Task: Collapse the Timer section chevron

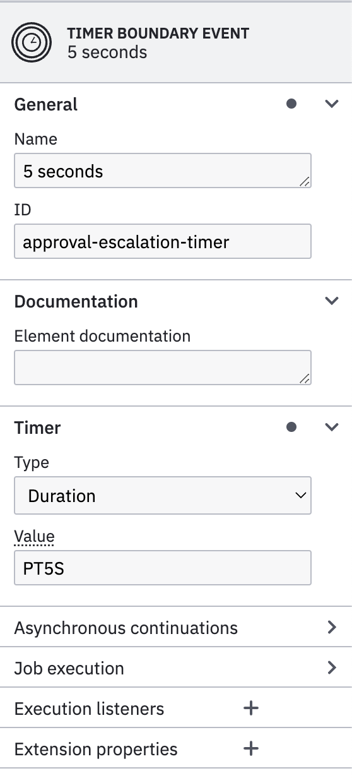Action: click(332, 428)
